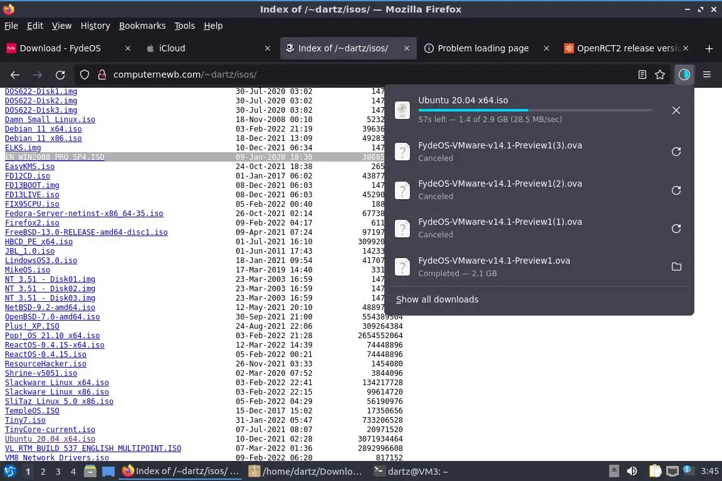Open Bookmarks menu

(x=142, y=26)
